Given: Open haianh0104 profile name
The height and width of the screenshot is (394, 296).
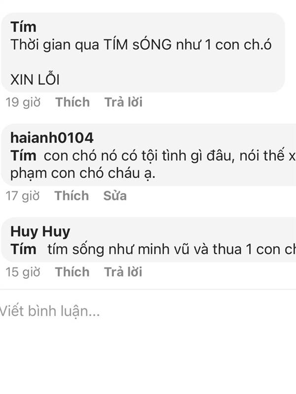Looking at the screenshot, I should tap(52, 138).
